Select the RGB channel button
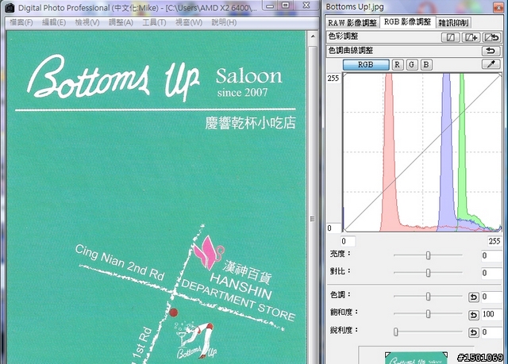Screen dimensions: 508x364 pos(366,65)
